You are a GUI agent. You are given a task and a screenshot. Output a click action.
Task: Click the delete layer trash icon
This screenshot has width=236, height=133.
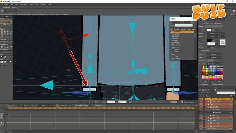coord(209,90)
